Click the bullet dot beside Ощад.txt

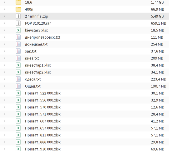[5, 86]
